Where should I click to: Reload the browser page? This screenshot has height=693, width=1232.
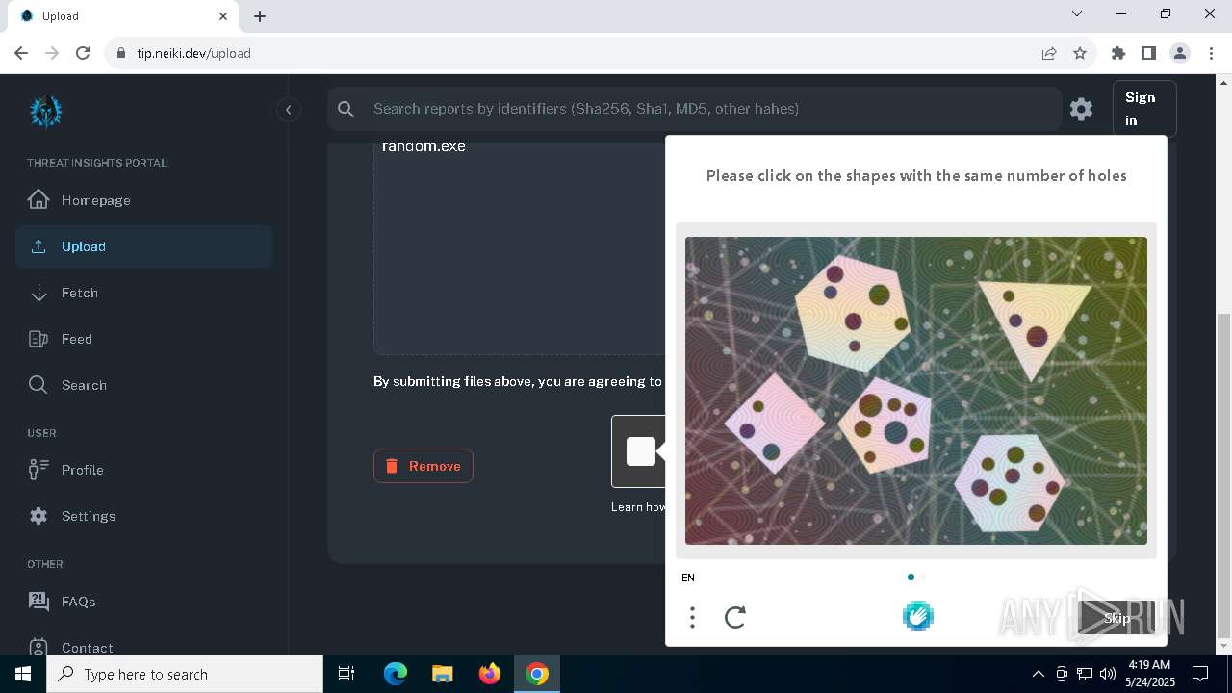(x=83, y=53)
